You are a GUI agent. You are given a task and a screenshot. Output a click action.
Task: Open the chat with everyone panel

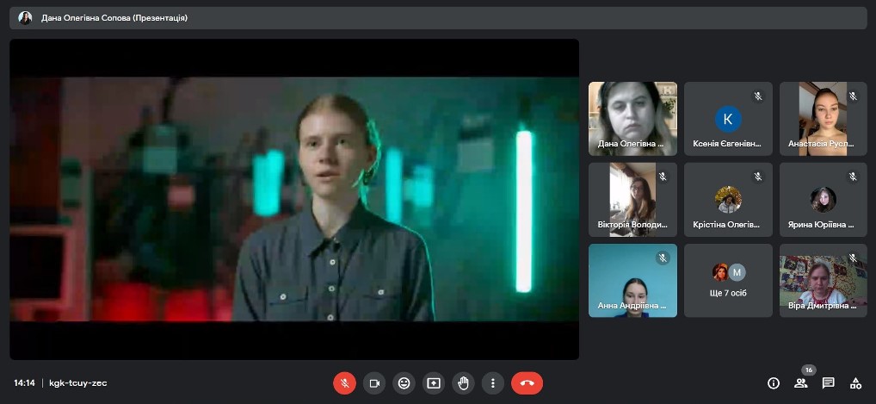click(829, 383)
